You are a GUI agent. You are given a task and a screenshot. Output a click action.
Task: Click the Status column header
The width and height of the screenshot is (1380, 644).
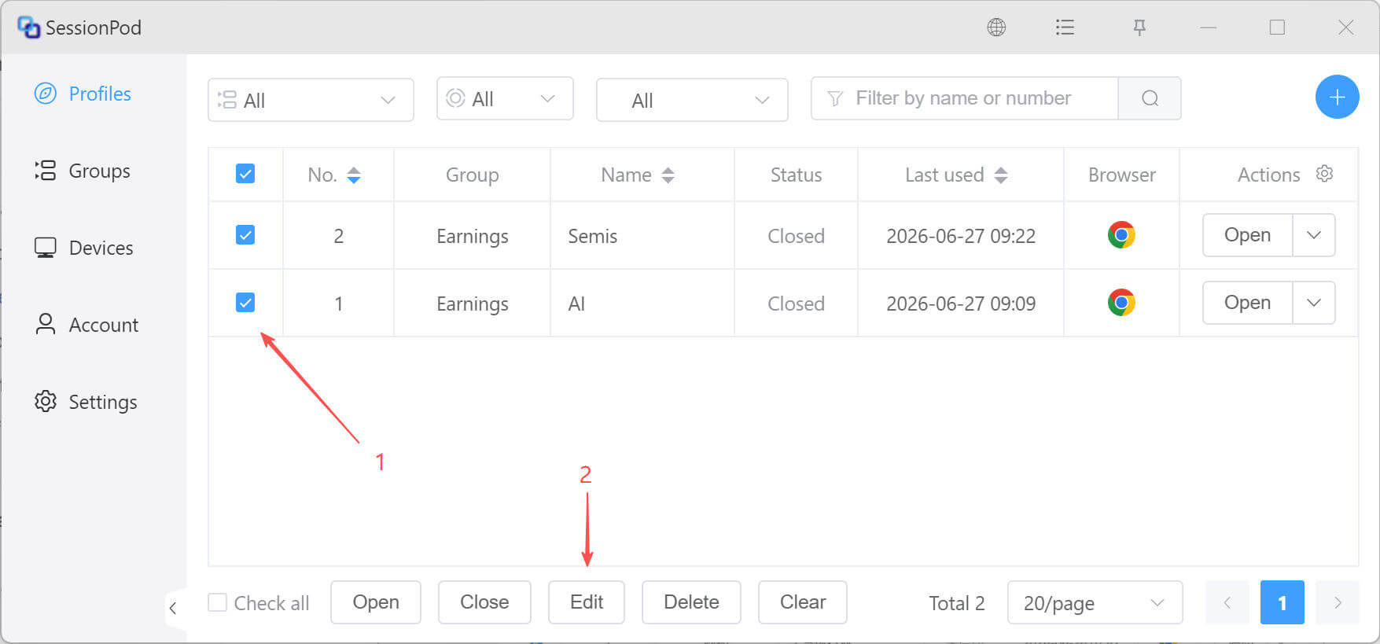[x=796, y=175]
